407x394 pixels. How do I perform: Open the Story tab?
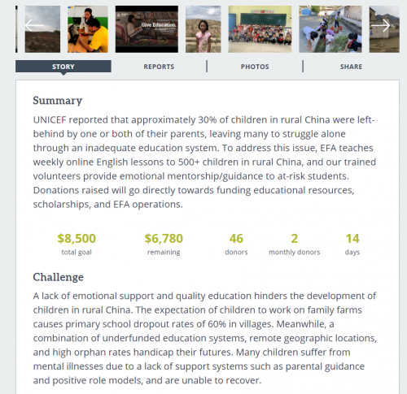(63, 67)
